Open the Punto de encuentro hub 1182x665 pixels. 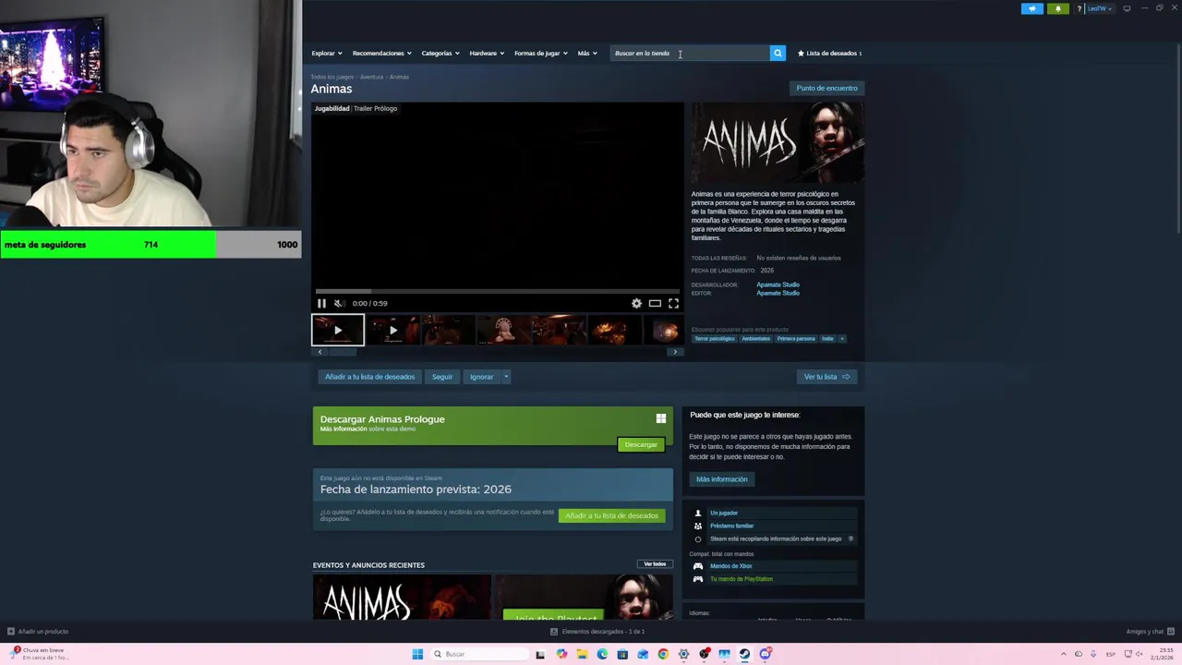coord(826,88)
